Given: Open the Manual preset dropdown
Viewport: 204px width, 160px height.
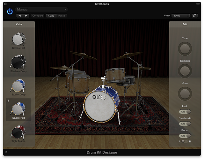Looking at the screenshot, I should point(41,9).
